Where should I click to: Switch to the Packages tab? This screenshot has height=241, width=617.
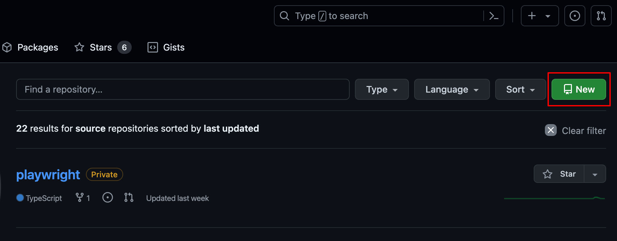tap(31, 47)
